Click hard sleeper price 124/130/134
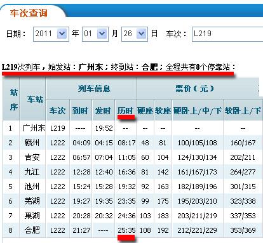 coord(198,157)
